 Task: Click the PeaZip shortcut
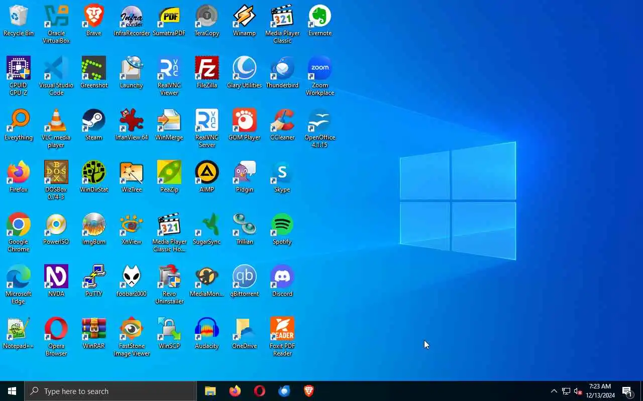coord(169,177)
